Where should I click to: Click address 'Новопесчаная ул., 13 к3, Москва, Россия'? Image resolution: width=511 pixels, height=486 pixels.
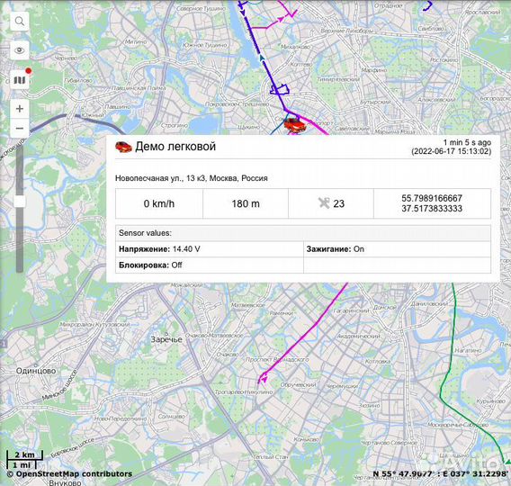[x=192, y=178]
